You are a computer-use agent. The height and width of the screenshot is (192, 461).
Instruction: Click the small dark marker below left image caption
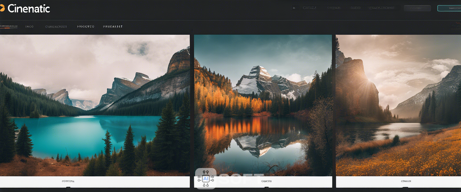68,187
